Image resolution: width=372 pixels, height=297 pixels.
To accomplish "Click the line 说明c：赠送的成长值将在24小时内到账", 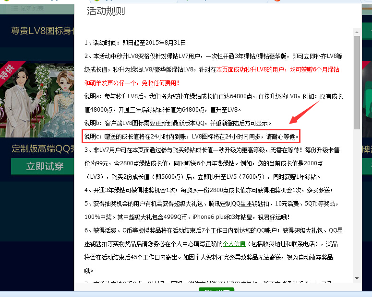I will (x=191, y=137).
